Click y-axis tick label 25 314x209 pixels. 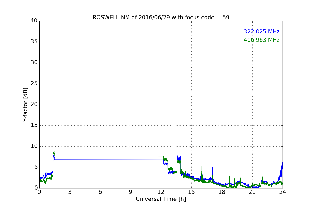[x=34, y=84]
